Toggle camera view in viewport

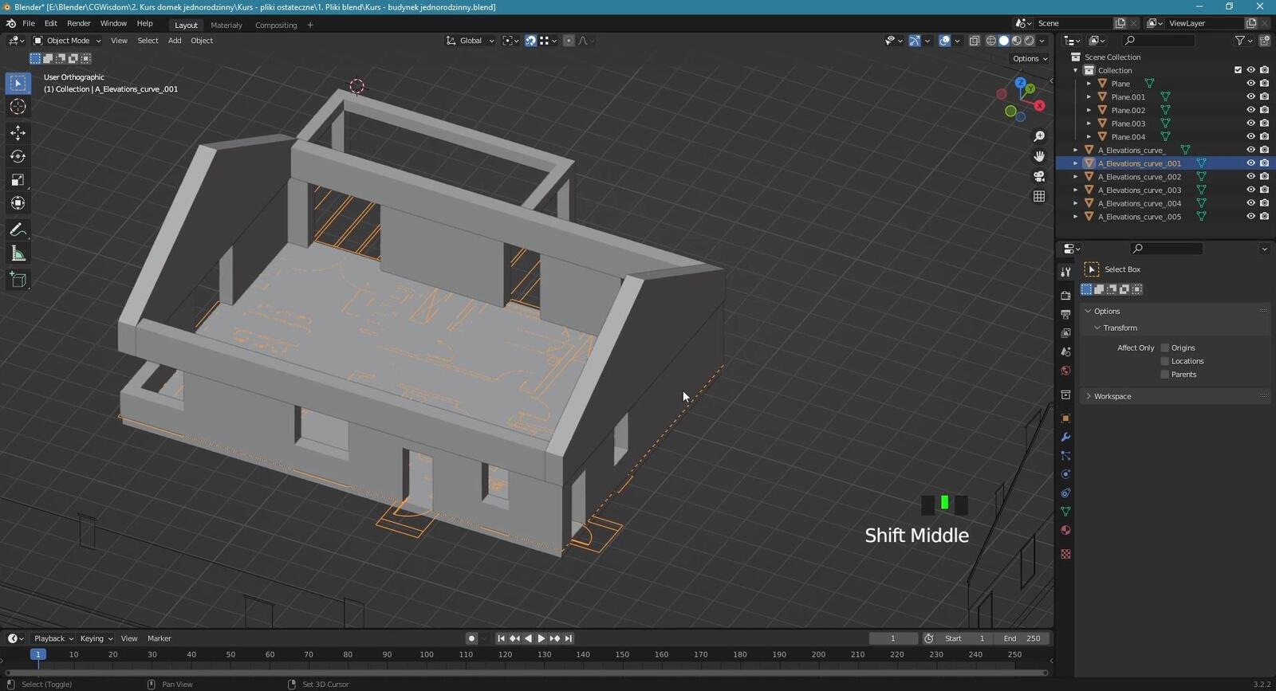click(1038, 176)
